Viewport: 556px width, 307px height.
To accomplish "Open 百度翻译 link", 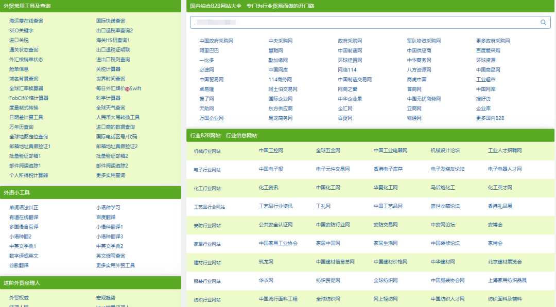I will pos(106,217).
